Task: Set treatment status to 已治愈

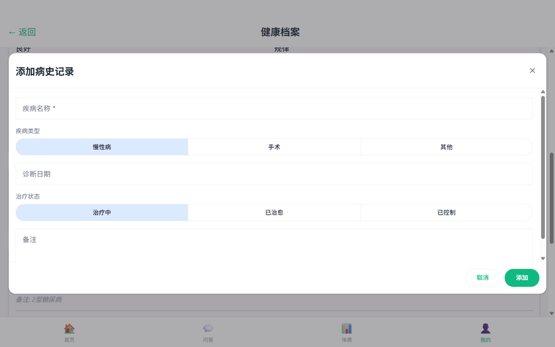Action: (x=274, y=213)
